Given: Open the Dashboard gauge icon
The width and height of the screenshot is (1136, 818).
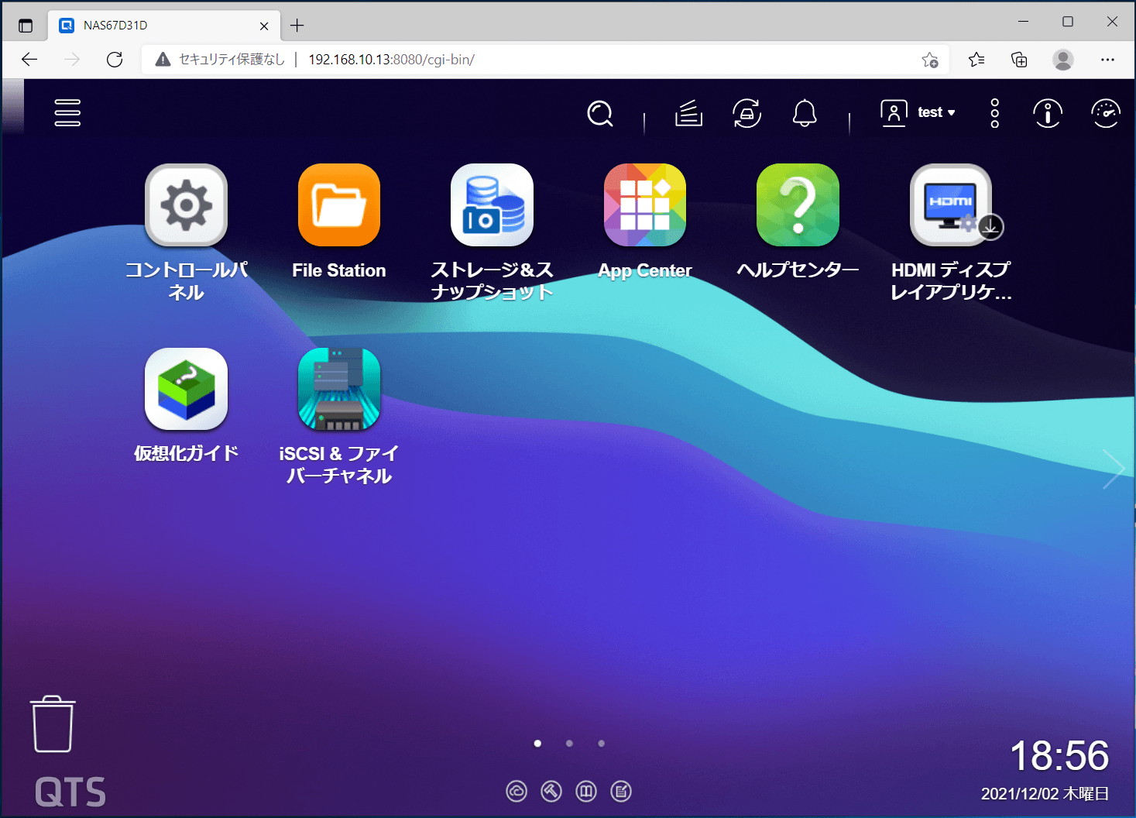Looking at the screenshot, I should click(x=1106, y=113).
